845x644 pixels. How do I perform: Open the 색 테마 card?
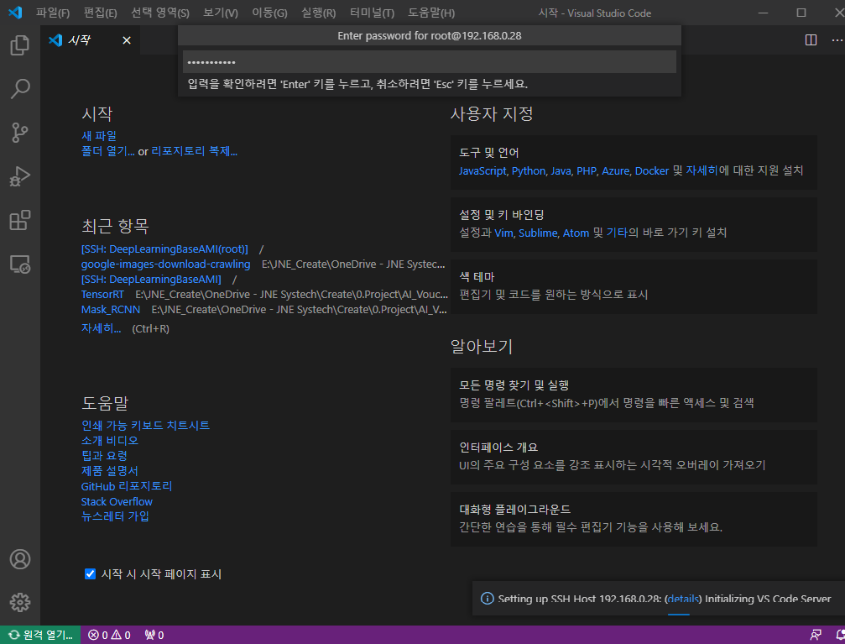point(634,286)
